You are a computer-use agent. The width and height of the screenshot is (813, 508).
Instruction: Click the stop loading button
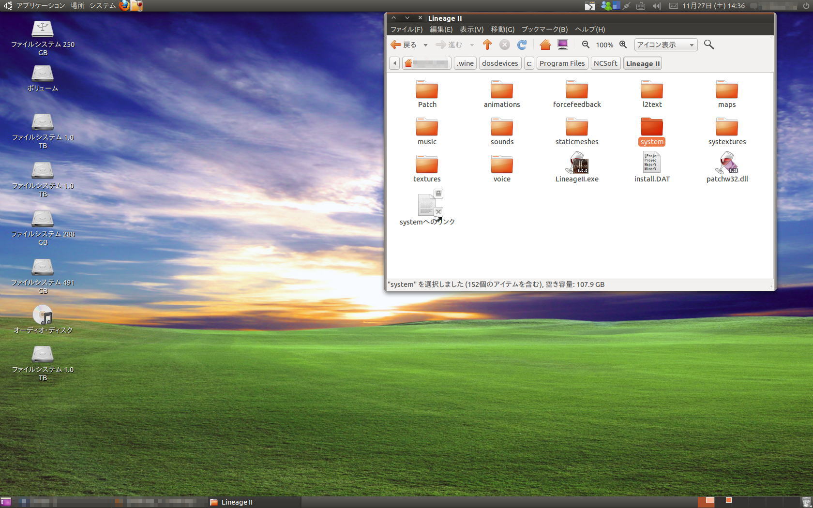point(504,45)
